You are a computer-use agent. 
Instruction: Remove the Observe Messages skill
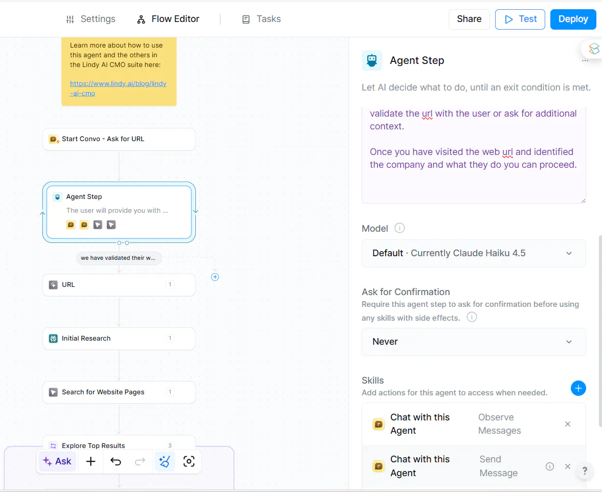[567, 424]
